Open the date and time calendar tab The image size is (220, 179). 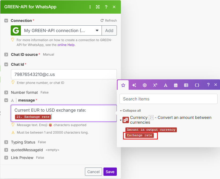[176, 85]
